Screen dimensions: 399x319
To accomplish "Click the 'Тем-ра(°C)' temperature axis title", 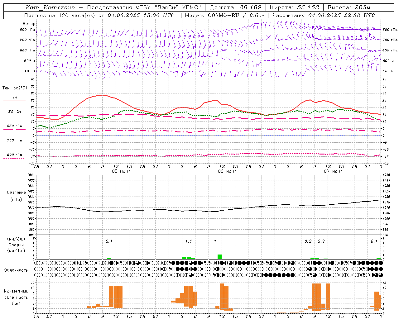I will point(15,88).
